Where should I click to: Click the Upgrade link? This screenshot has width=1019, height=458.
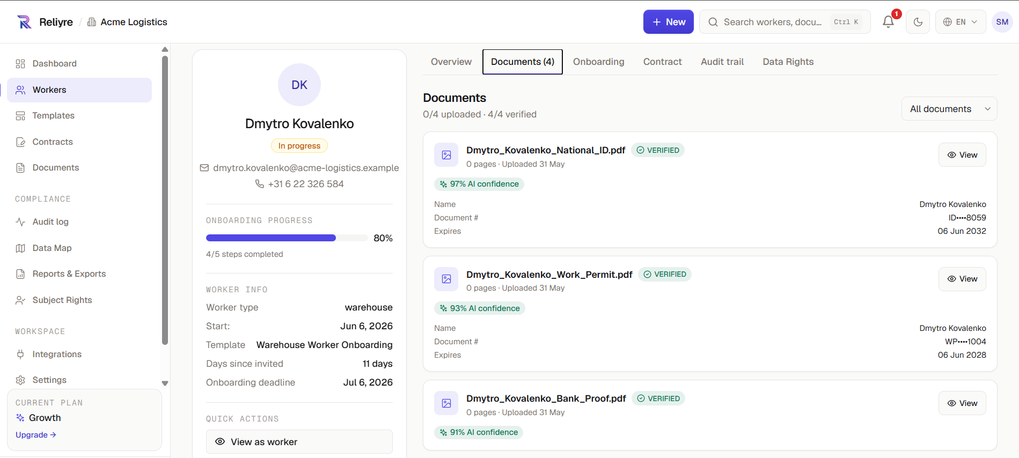(36, 435)
